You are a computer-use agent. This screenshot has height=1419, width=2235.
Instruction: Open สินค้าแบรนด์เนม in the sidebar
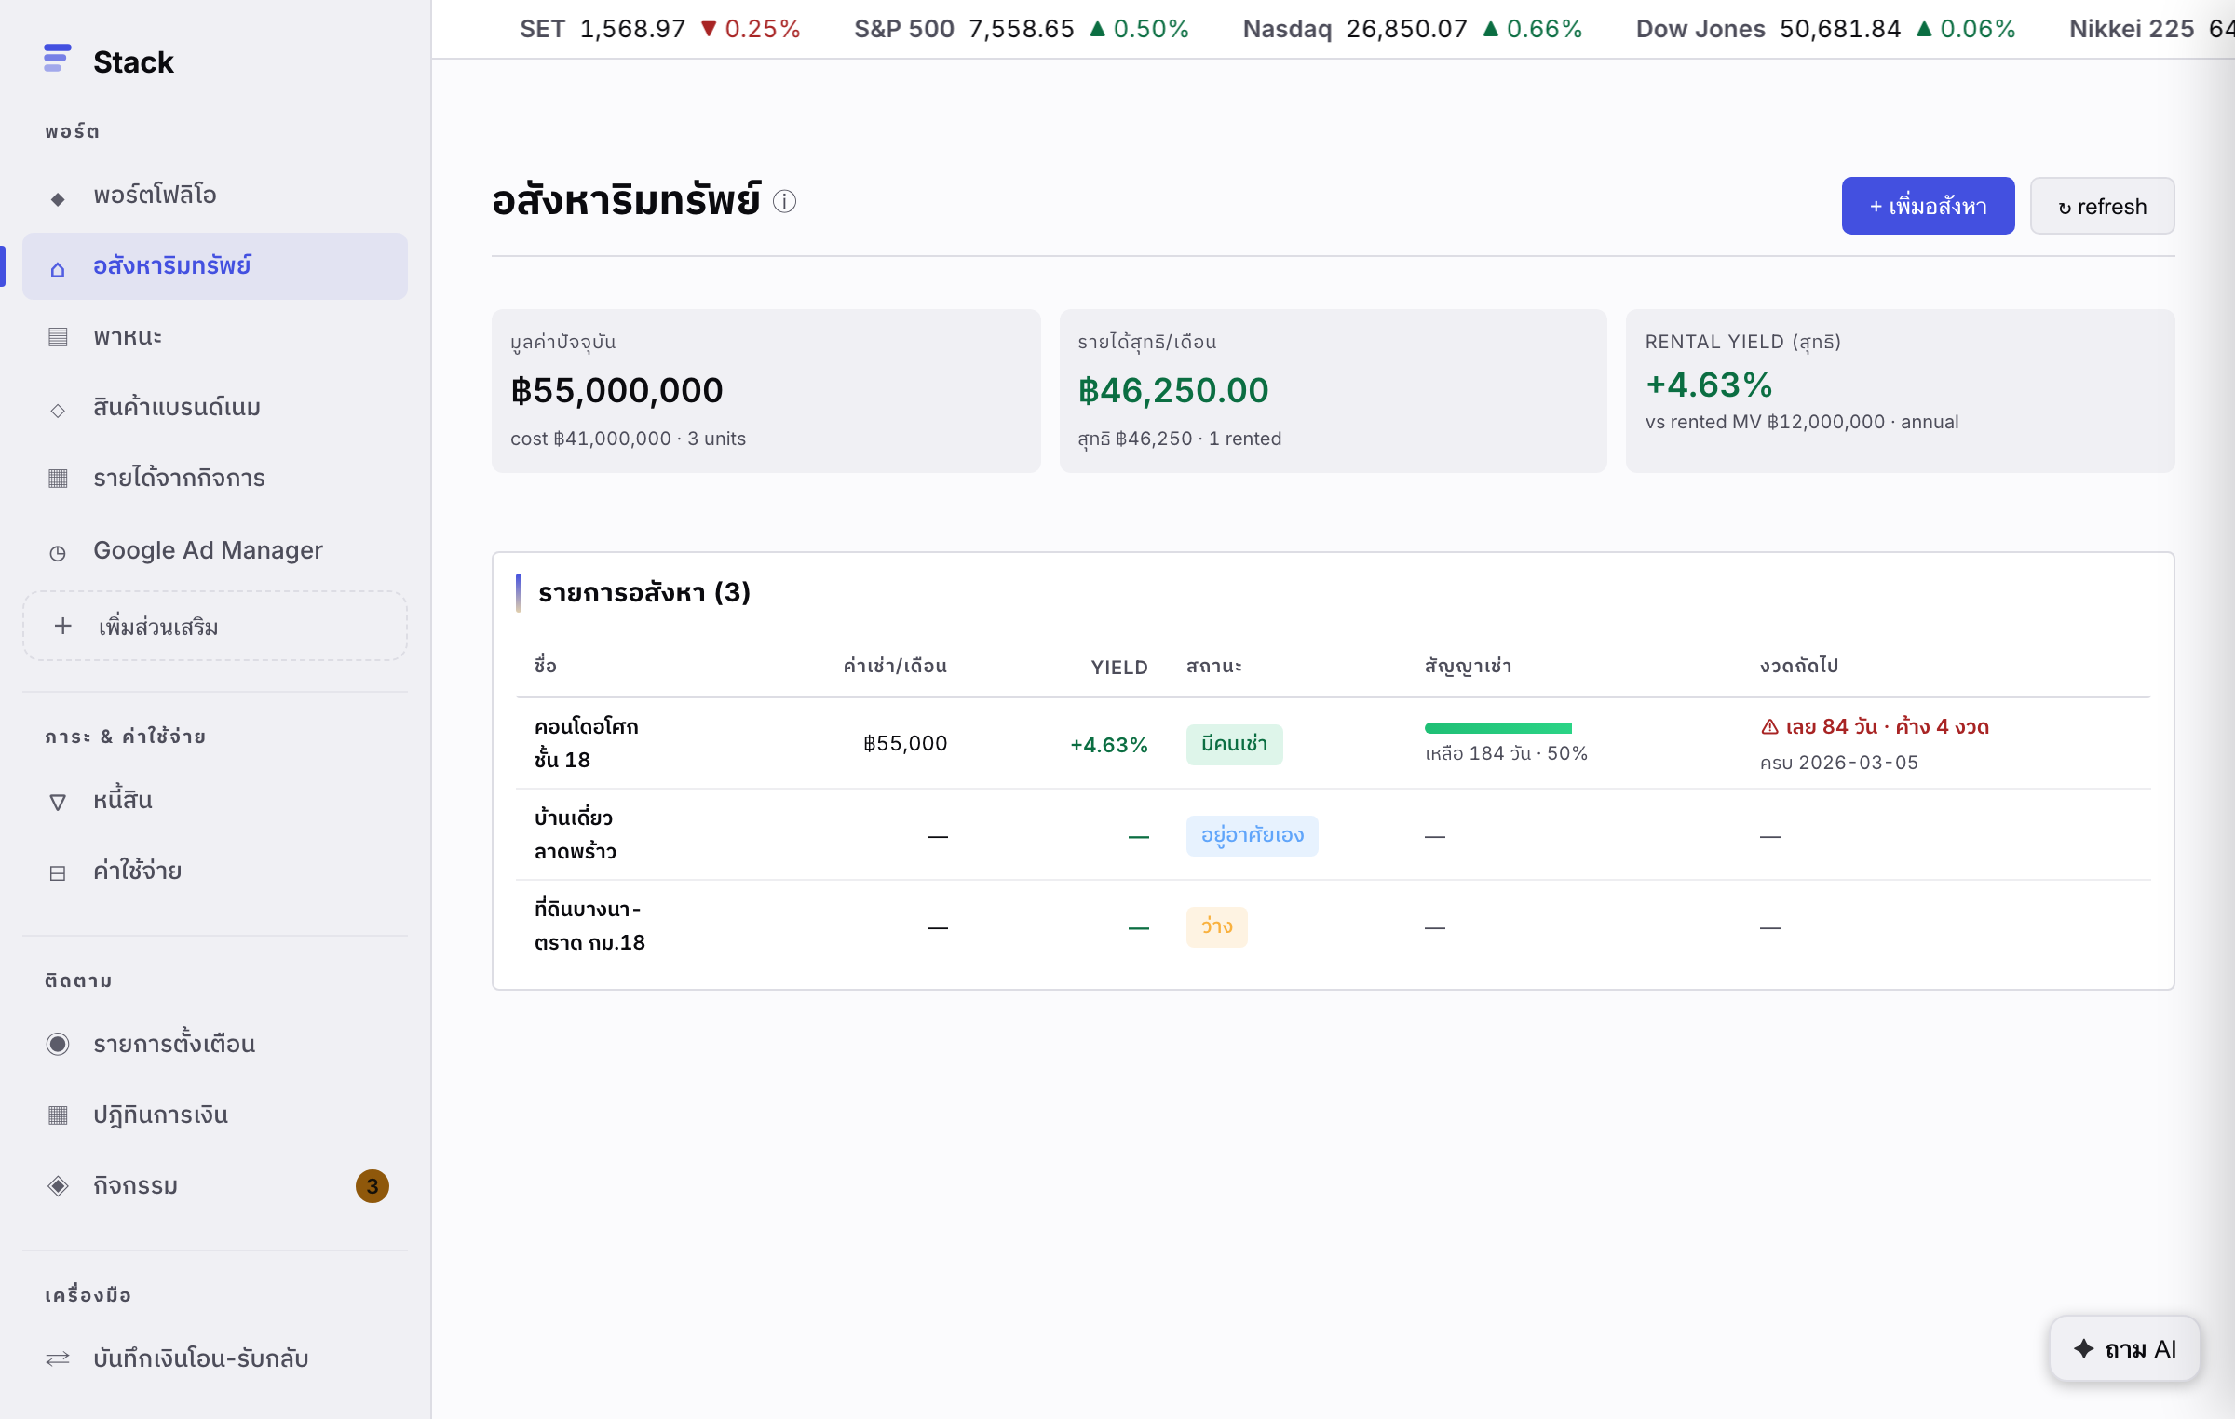point(215,408)
